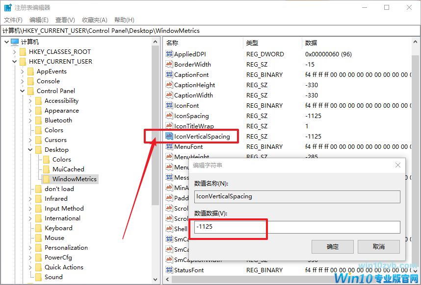Image resolution: width=421 pixels, height=285 pixels.
Task: Click the AppliedDPI binary value icon
Action: (x=169, y=54)
